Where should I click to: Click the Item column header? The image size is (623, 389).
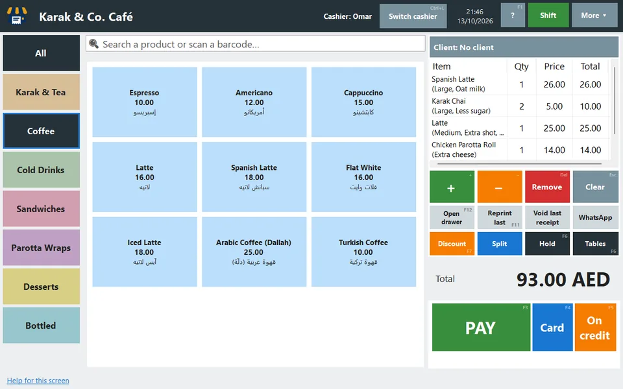(x=469, y=66)
